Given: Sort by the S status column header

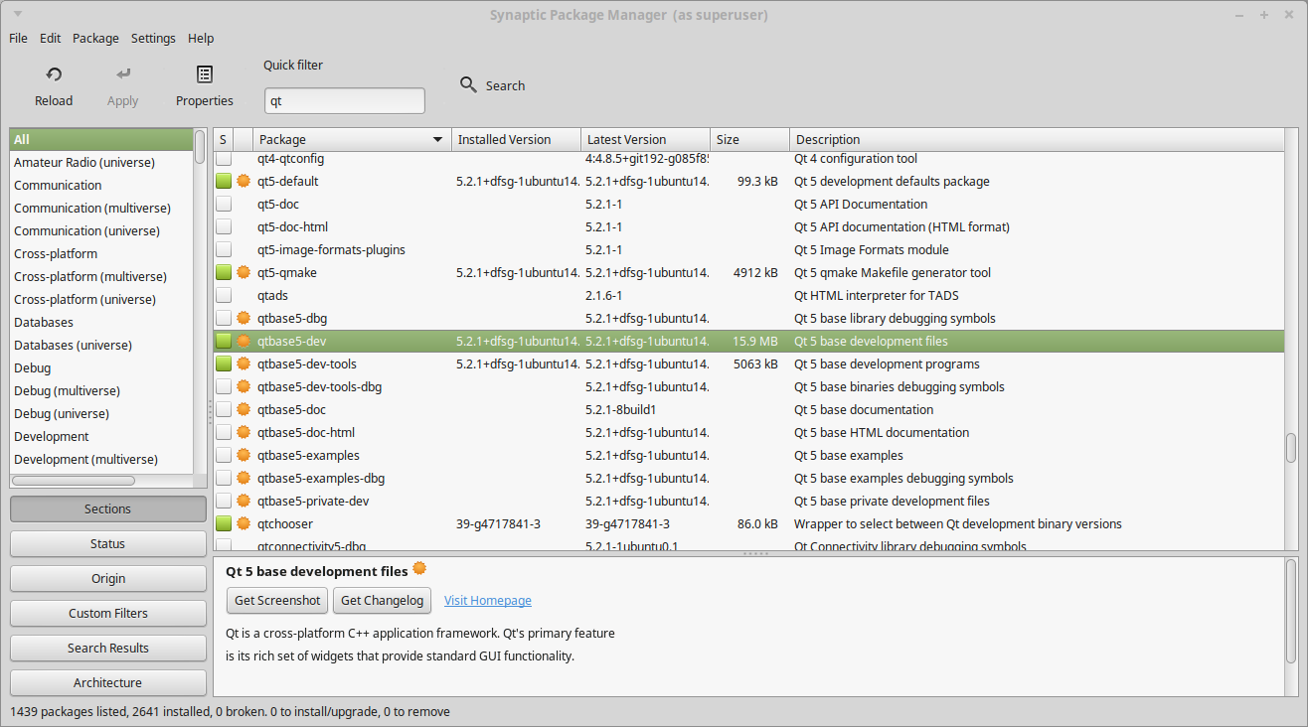Looking at the screenshot, I should pos(224,140).
